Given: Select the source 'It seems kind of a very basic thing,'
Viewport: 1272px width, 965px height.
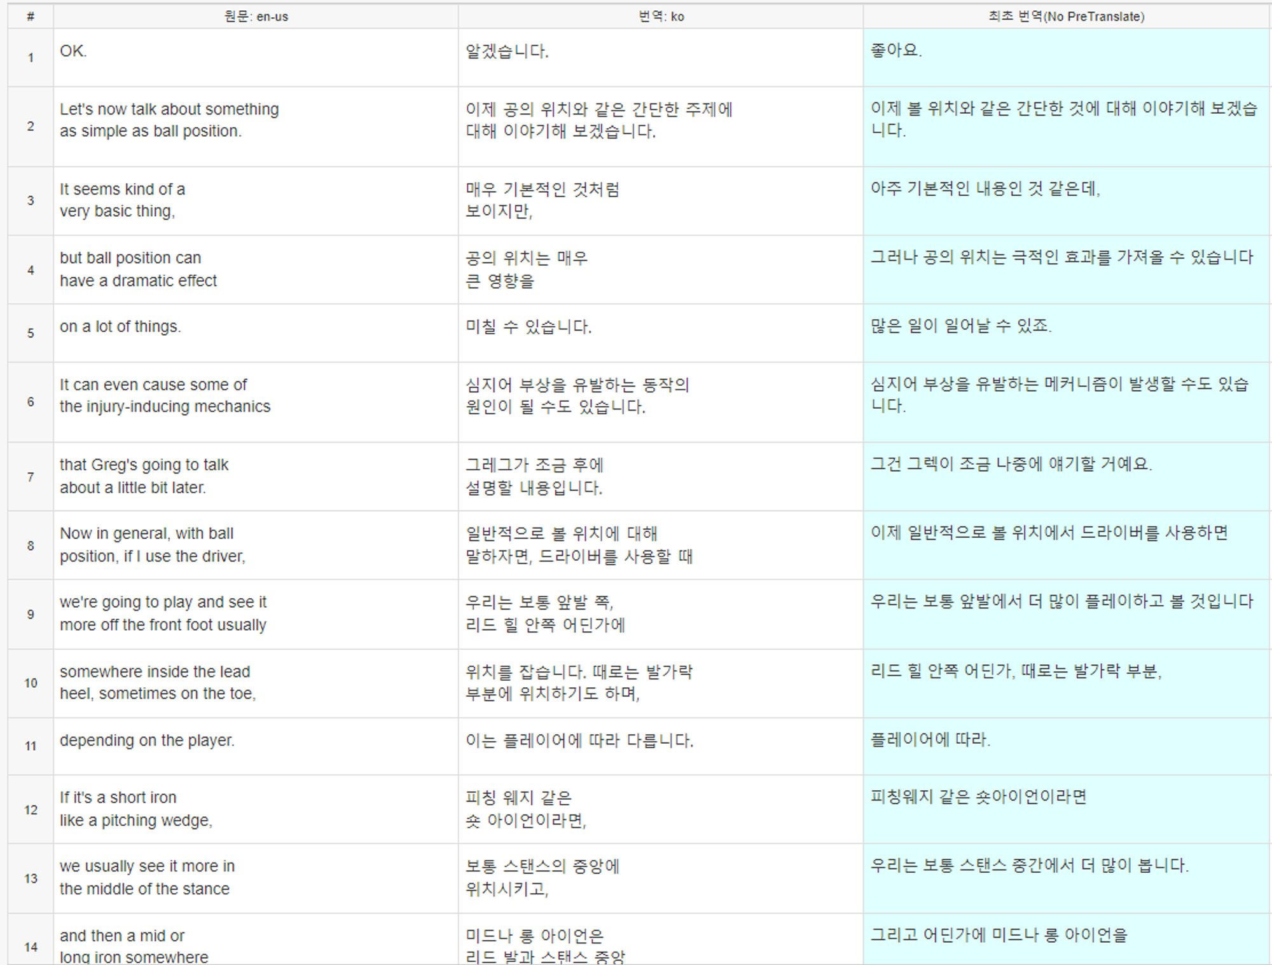Looking at the screenshot, I should (122, 200).
